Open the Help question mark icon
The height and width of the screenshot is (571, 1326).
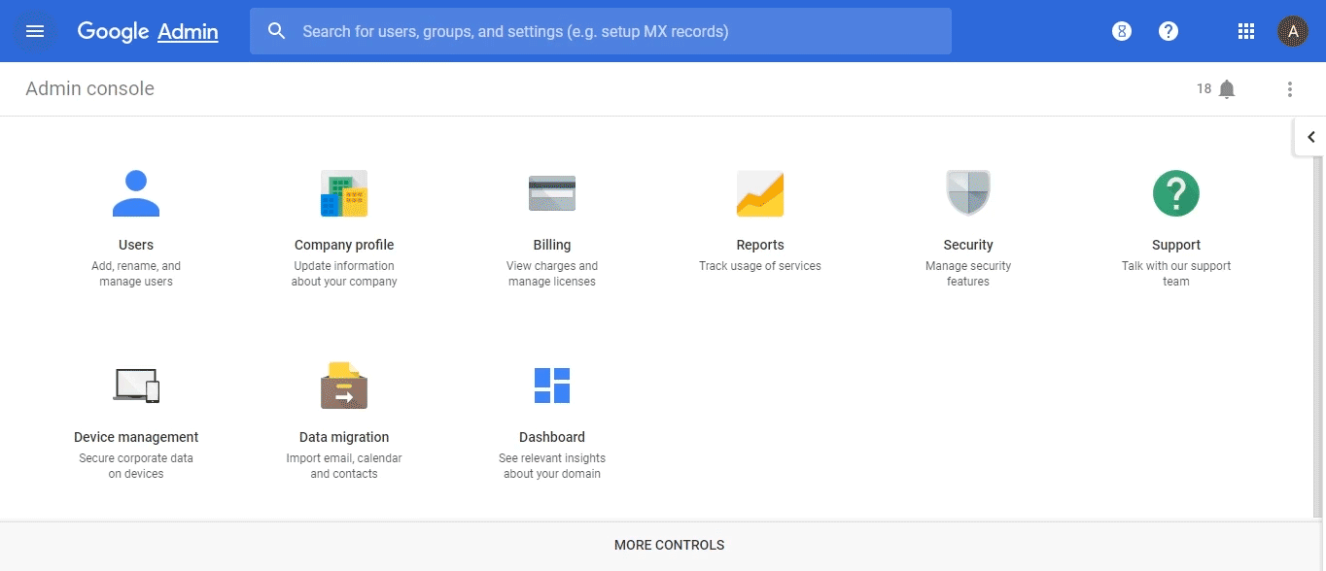coord(1169,31)
